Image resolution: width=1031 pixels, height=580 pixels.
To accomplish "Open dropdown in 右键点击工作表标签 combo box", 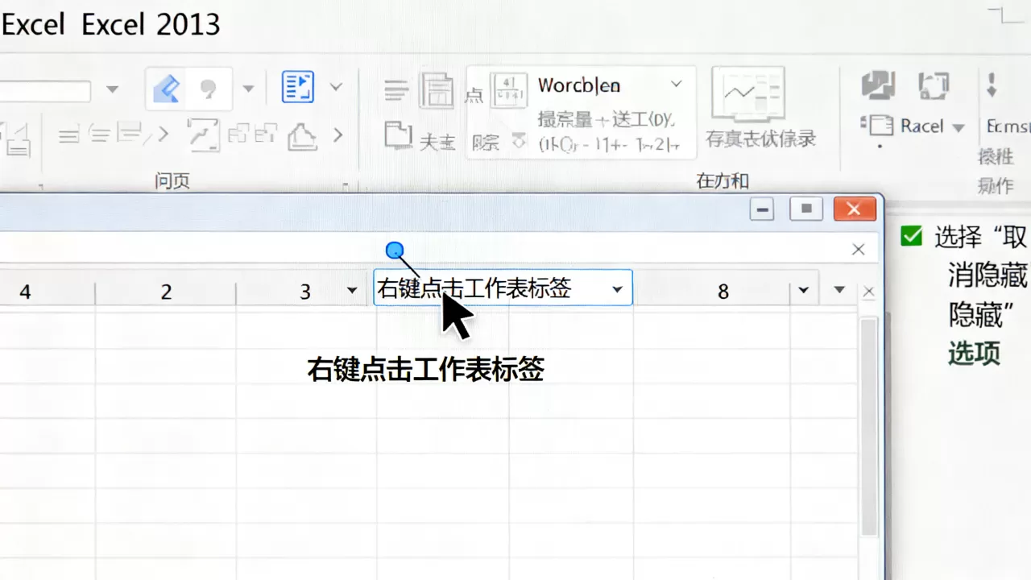I will 617,289.
